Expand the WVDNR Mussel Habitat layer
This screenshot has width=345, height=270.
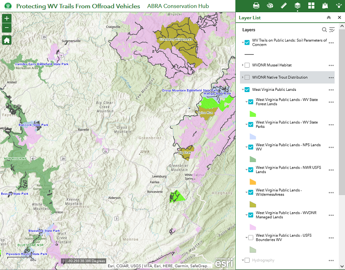(x=243, y=65)
